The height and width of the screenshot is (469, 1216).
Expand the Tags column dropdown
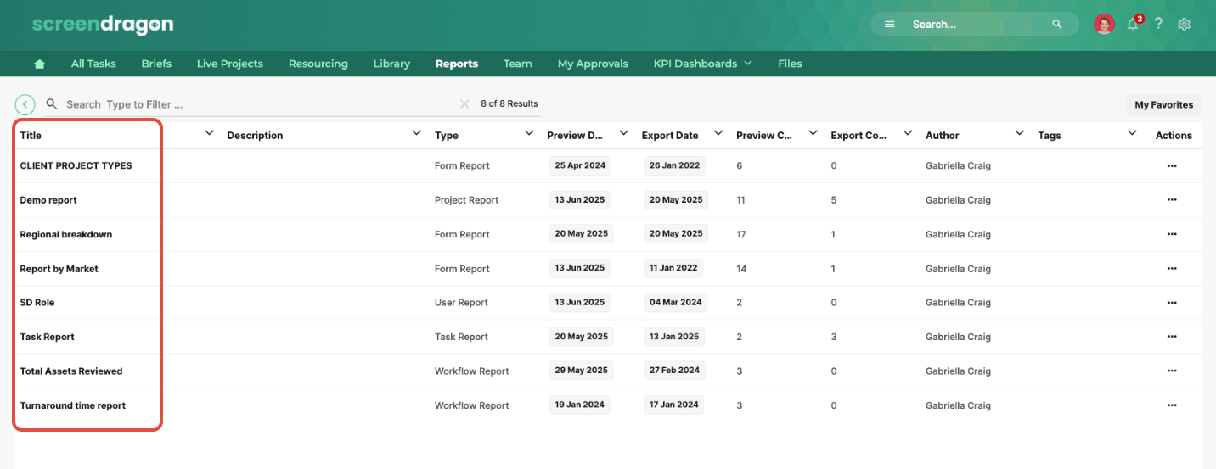point(1132,133)
